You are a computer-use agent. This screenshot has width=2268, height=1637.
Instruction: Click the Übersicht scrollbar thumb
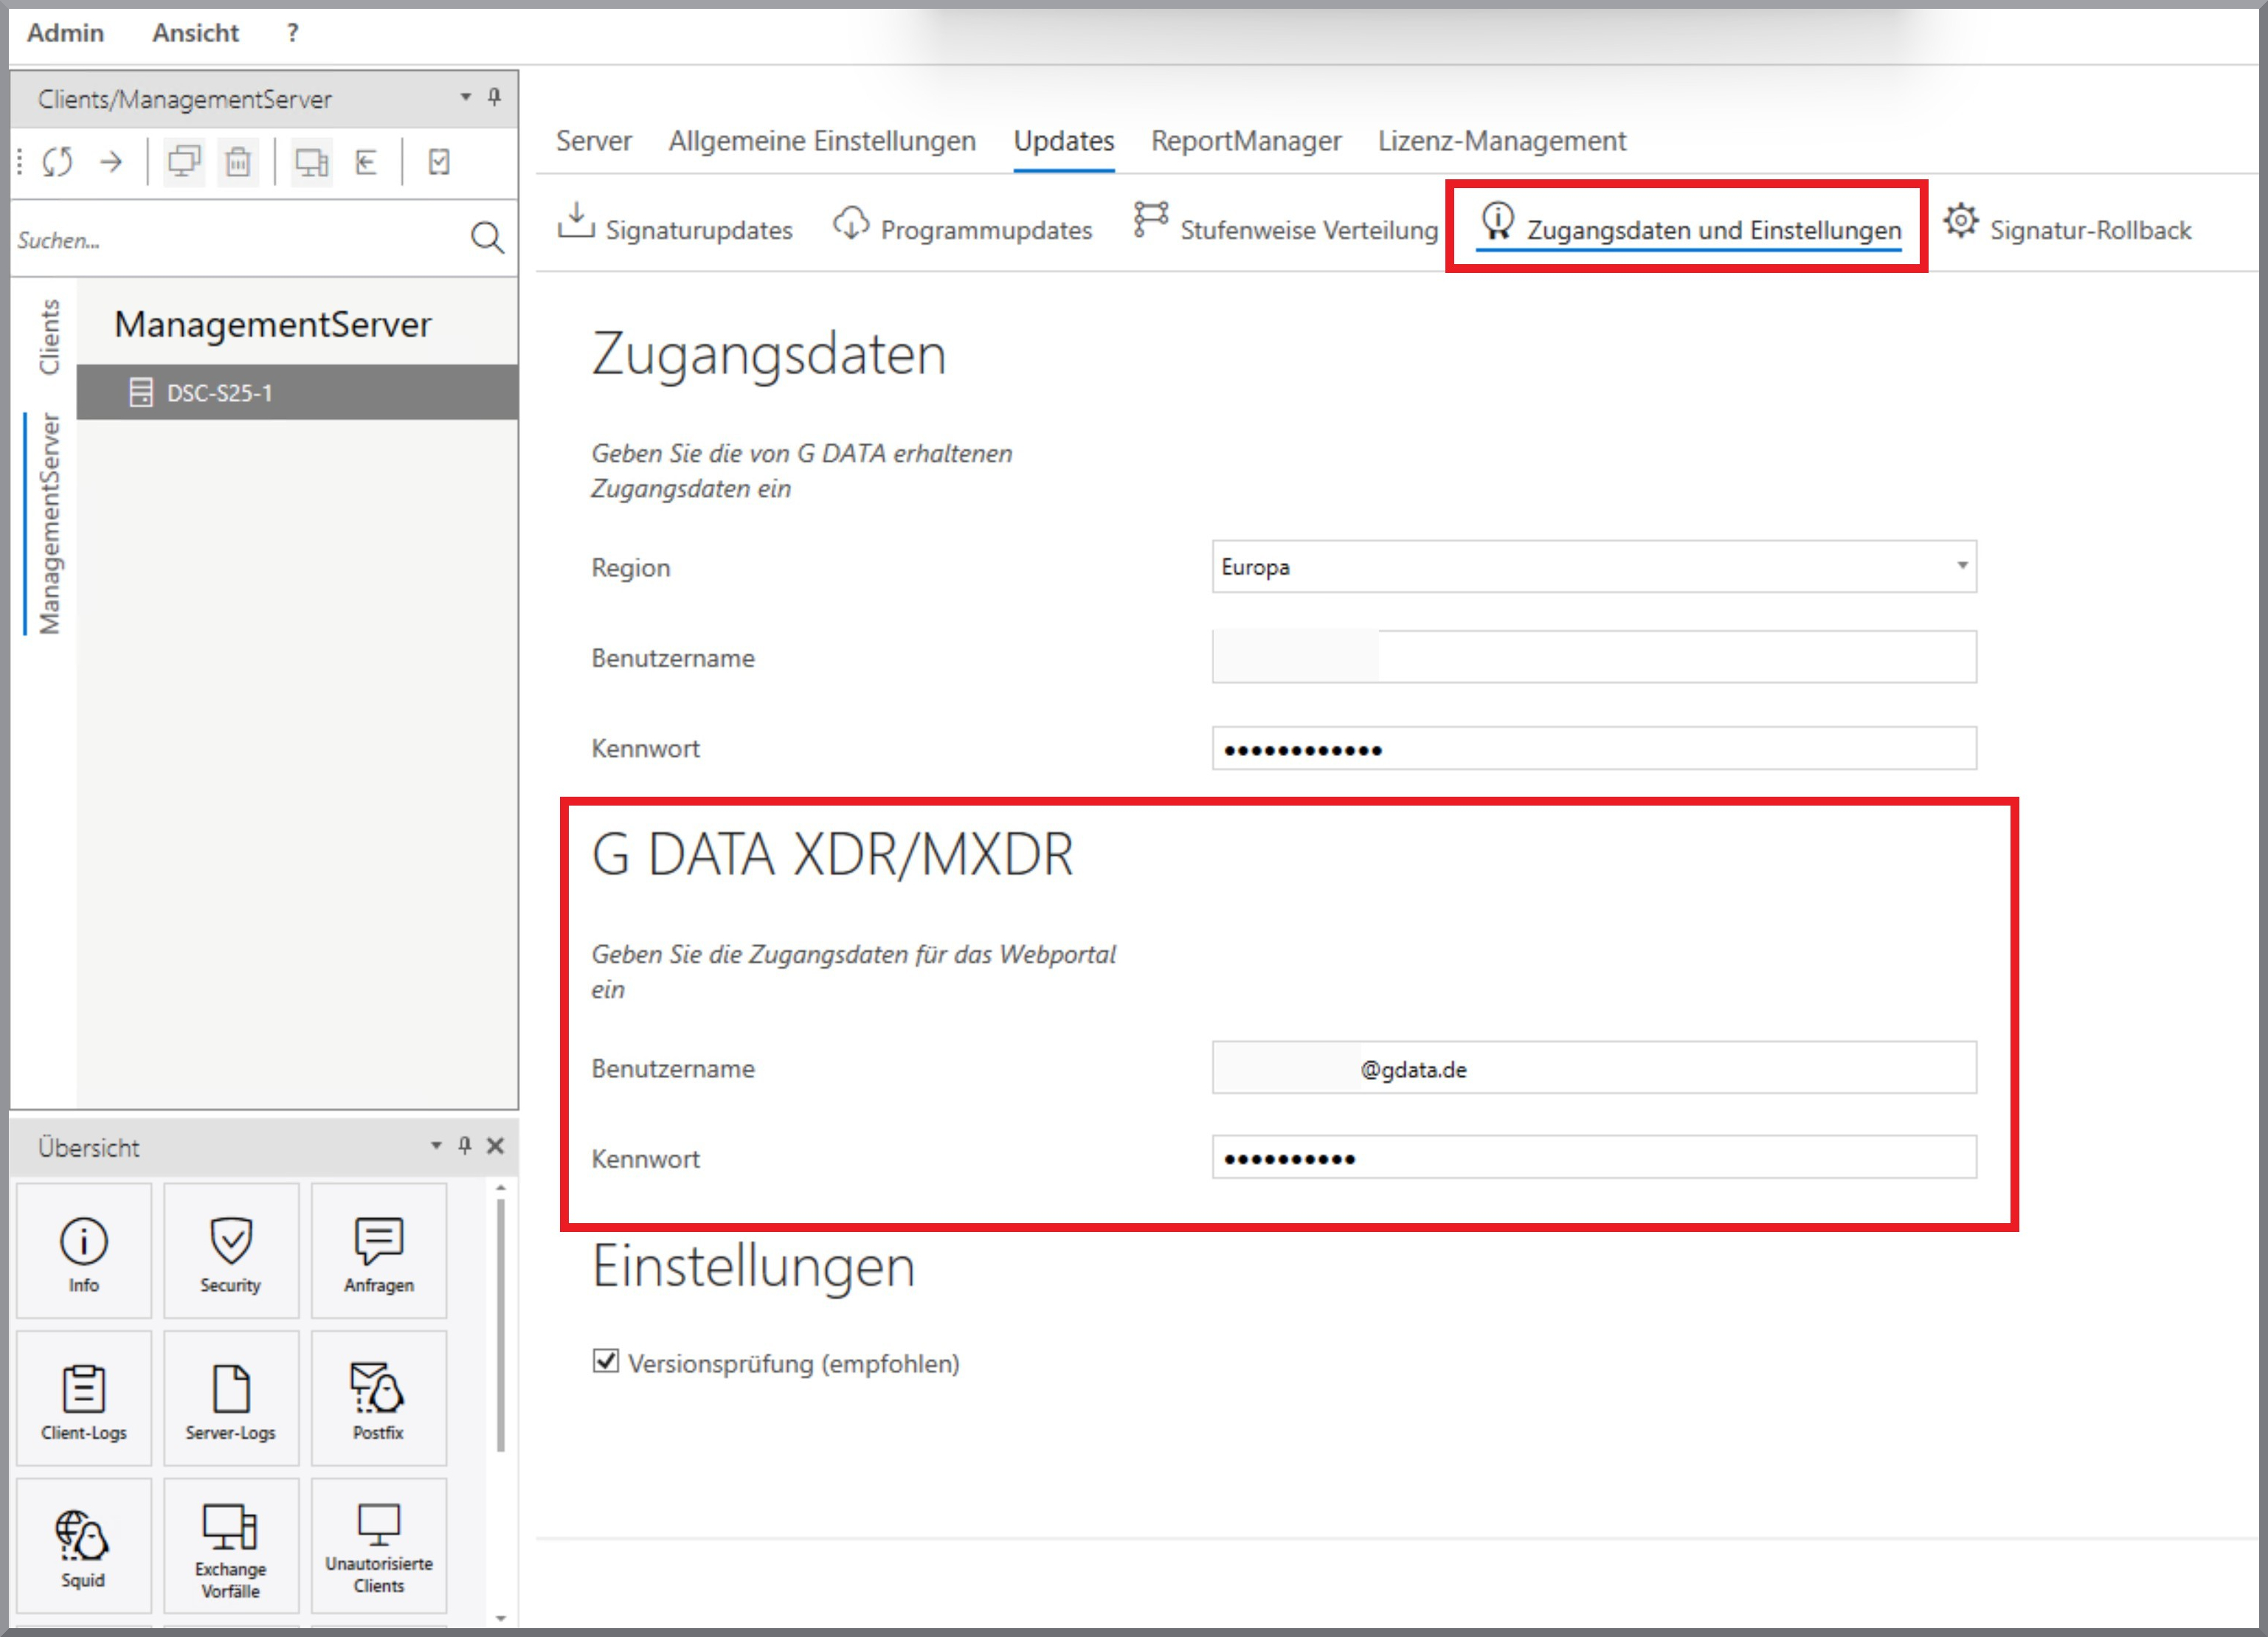(x=501, y=1326)
